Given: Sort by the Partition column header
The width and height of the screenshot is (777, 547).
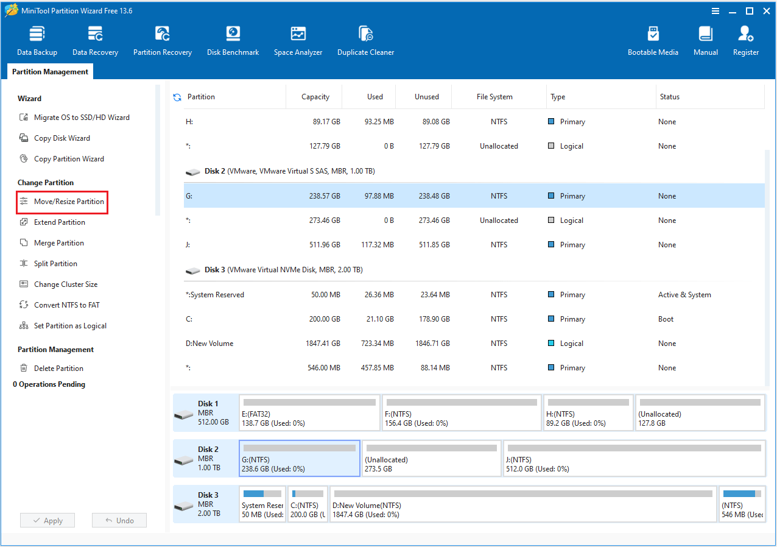Looking at the screenshot, I should coord(235,97).
